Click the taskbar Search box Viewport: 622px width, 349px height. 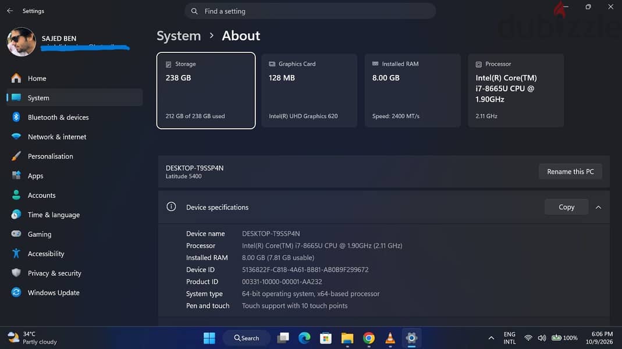(246, 338)
